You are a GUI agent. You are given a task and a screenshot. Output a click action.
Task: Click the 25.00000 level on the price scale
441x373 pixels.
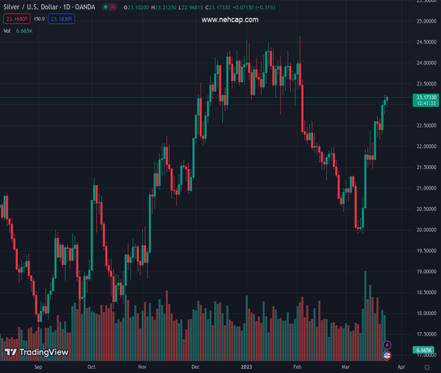point(425,22)
